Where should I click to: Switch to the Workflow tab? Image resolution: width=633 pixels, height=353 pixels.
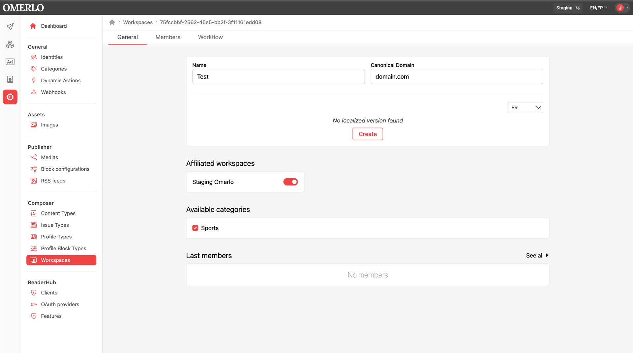[210, 37]
